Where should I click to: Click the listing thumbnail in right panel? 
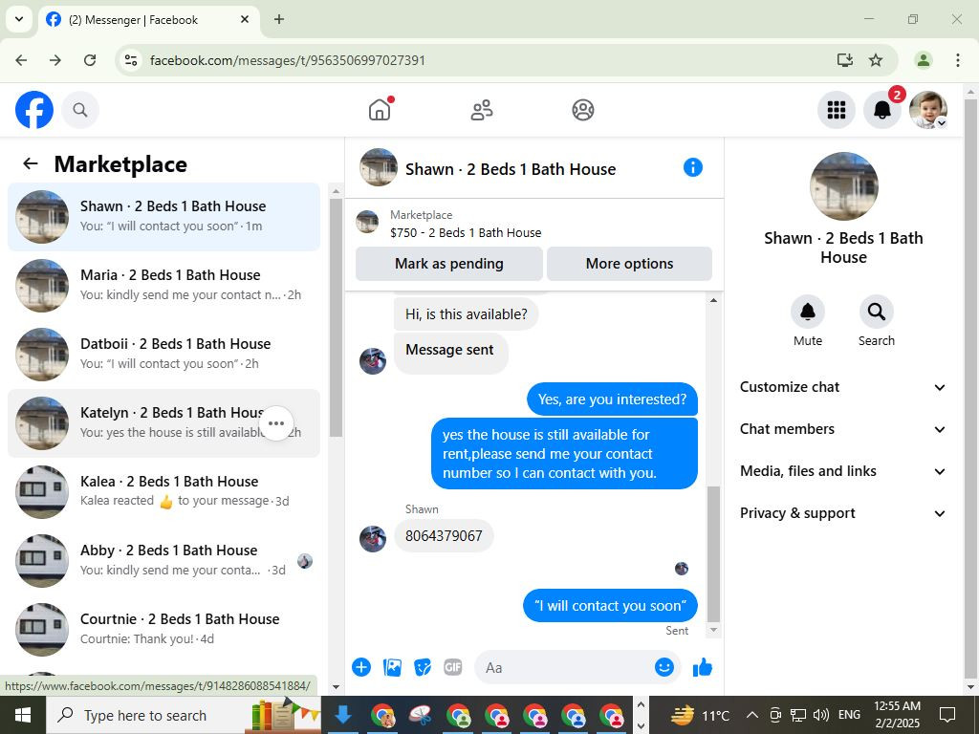[843, 186]
